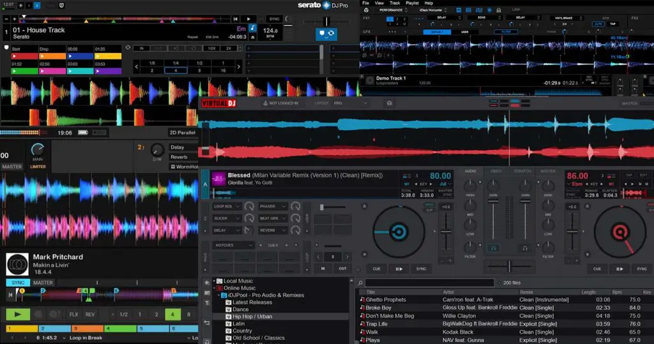Click play/pause on VirtualDJ left deck

point(399,269)
